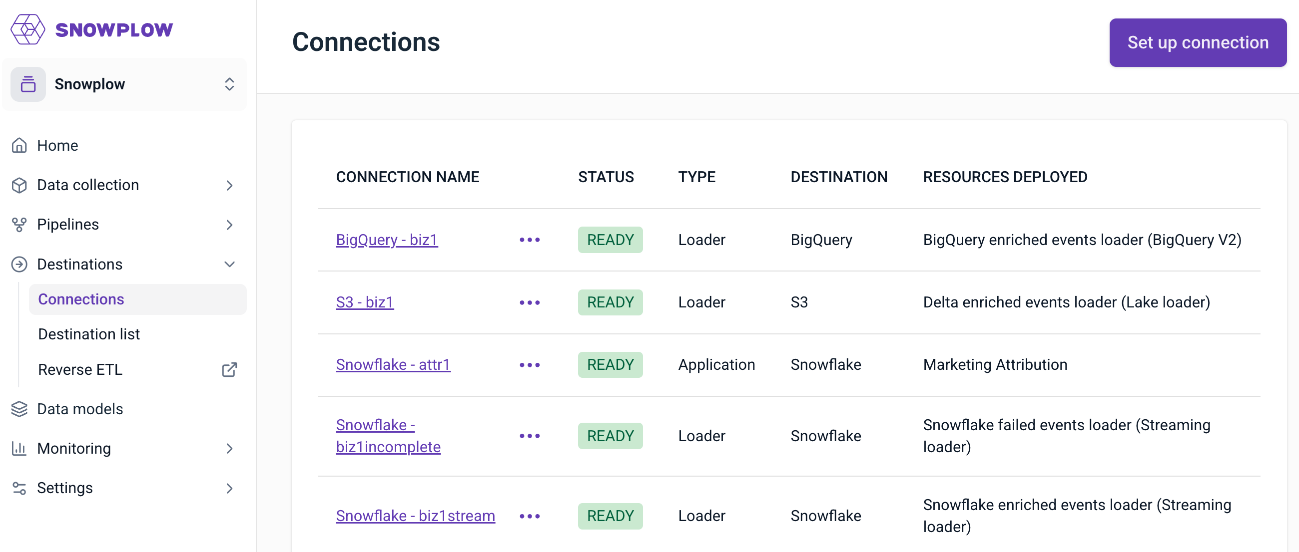The image size is (1299, 552).
Task: Click the Snowplow logo icon
Action: (28, 30)
